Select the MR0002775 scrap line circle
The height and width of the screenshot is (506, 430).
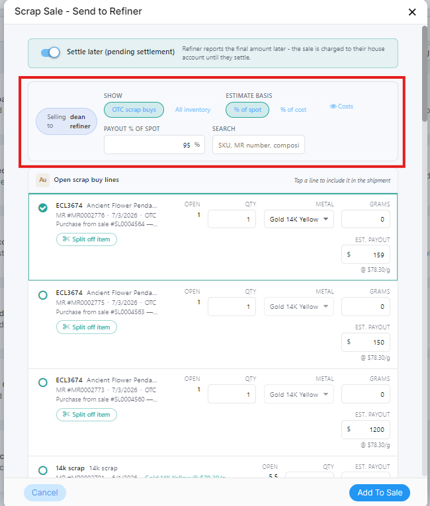[x=42, y=295]
